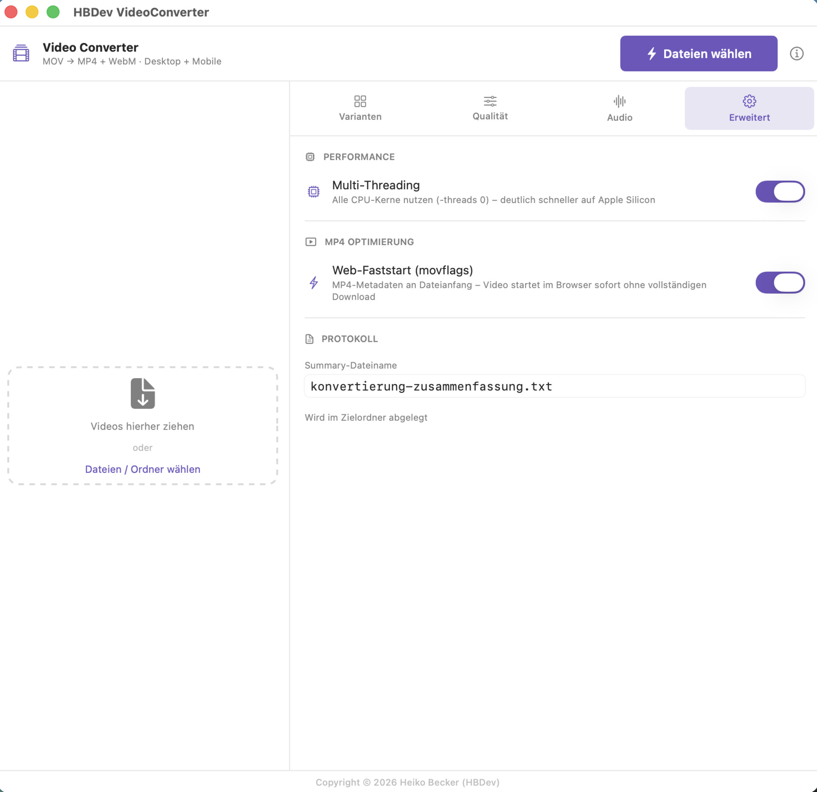
Task: Click the green macOS fullscreen button
Action: [53, 12]
